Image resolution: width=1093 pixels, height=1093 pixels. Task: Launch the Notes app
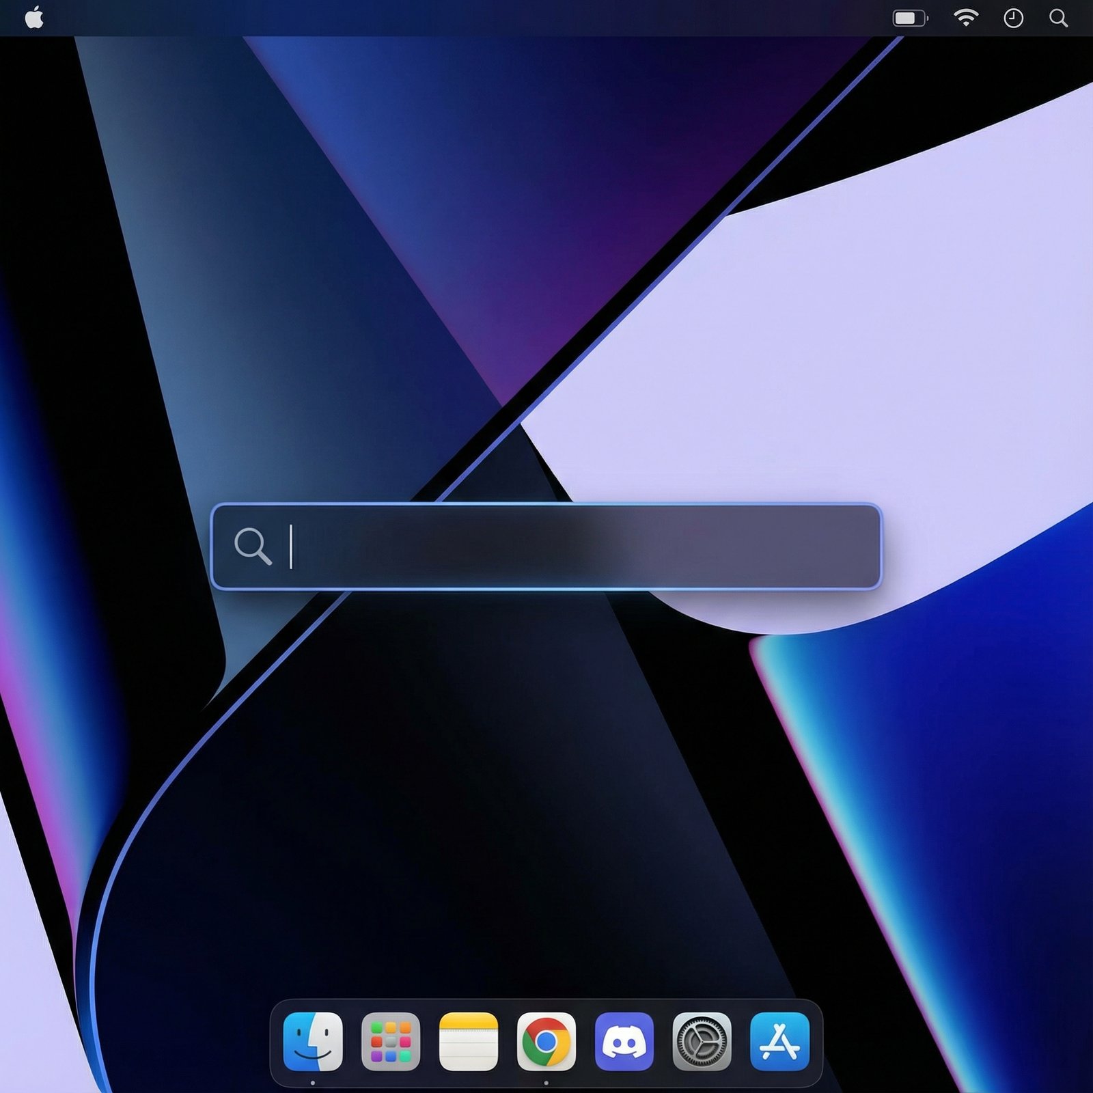coord(469,1041)
